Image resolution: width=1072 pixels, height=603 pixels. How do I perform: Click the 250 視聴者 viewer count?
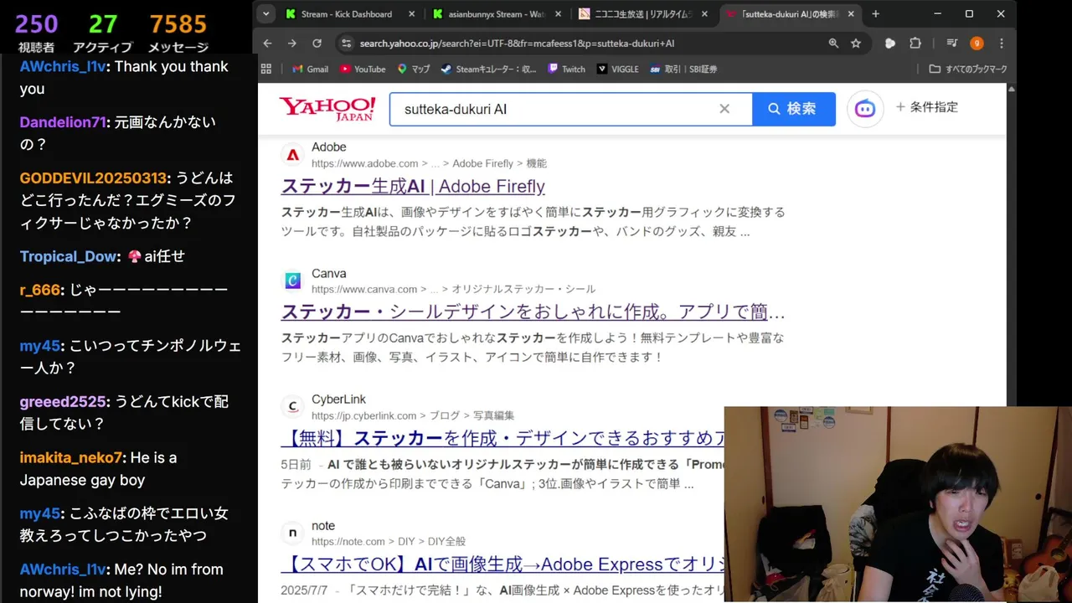(37, 33)
